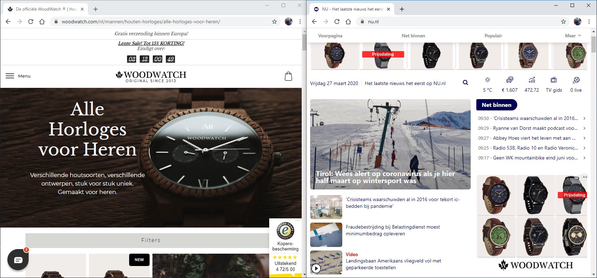Image resolution: width=597 pixels, height=278 pixels.
Task: Bookmark the nu.nl page with star icon
Action: tap(563, 22)
